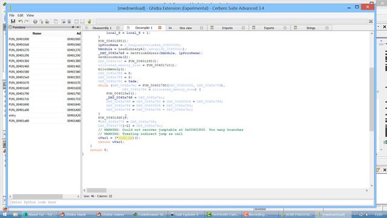The width and height of the screenshot is (387, 218).
Task: Click the grey globe toolbar icon
Action: (35, 22)
